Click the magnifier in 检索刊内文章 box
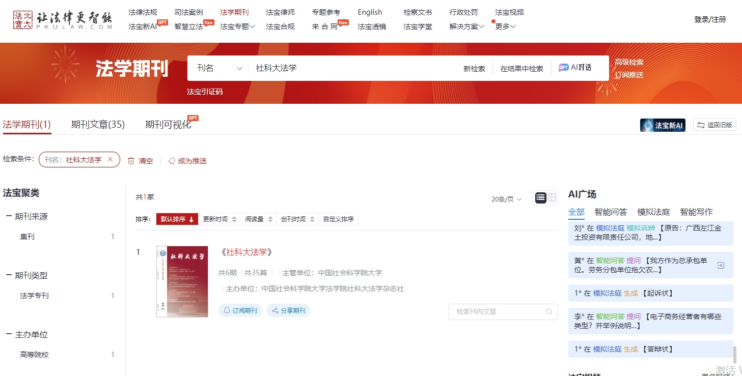This screenshot has width=742, height=376. click(549, 311)
